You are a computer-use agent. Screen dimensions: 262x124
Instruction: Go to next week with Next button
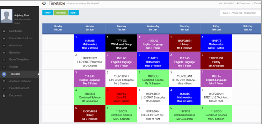click(74, 13)
